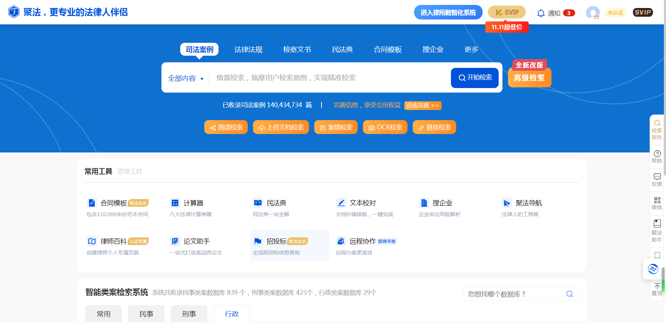Click the 高级检索 button
Screen dimensions: 666x323
click(529, 78)
